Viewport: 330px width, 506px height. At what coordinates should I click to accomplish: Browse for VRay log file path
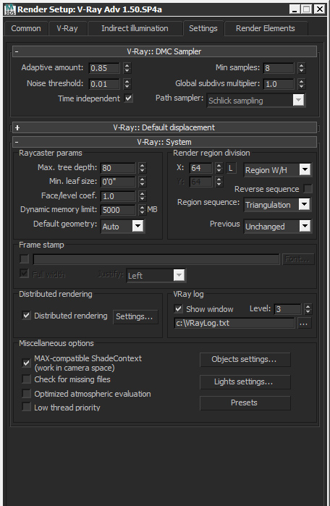click(x=304, y=323)
